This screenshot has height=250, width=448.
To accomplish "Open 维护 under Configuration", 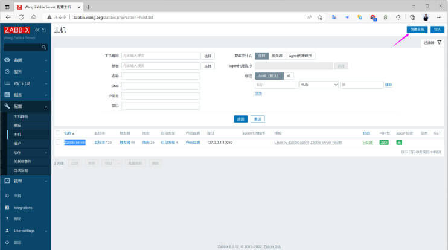I will (x=17, y=144).
